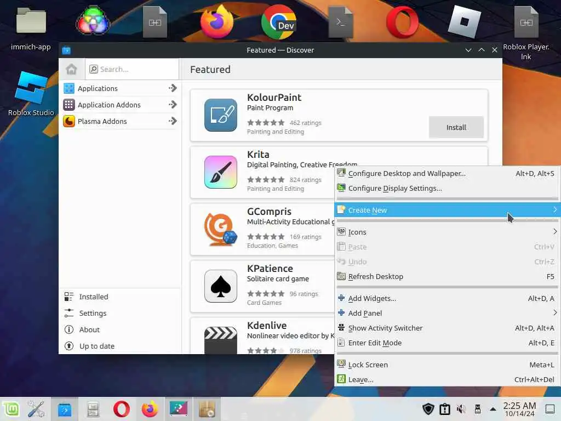Screen dimensions: 561x421
Task: Click the Kdenlive clapperboard icon
Action: pyautogui.click(x=220, y=340)
